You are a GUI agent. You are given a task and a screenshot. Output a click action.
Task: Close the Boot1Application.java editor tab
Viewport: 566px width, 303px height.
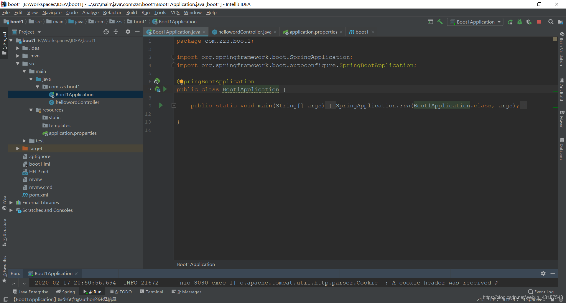[x=204, y=32]
